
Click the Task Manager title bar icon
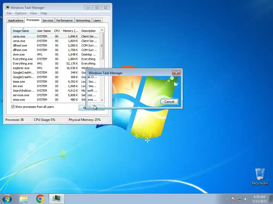[7, 8]
